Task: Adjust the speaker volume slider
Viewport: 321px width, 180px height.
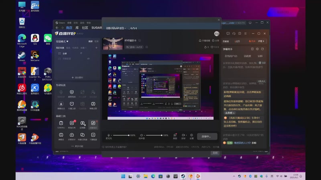Action: (x=154, y=135)
